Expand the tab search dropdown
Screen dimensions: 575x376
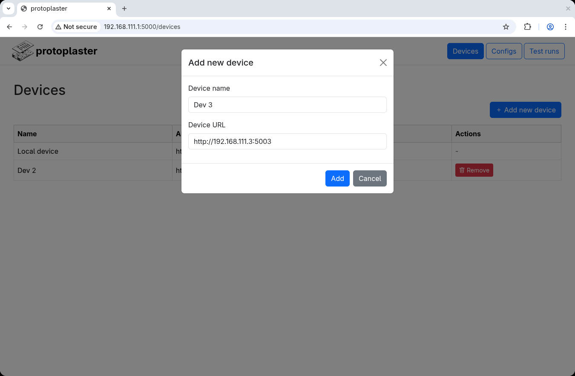pyautogui.click(x=9, y=9)
